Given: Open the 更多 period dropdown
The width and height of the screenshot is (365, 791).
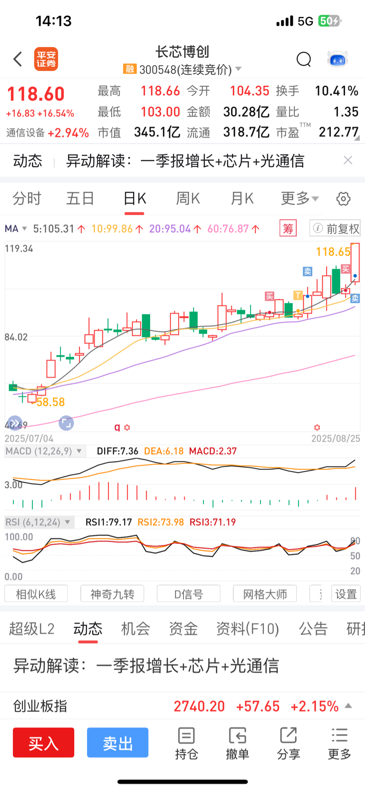Looking at the screenshot, I should click(x=300, y=198).
